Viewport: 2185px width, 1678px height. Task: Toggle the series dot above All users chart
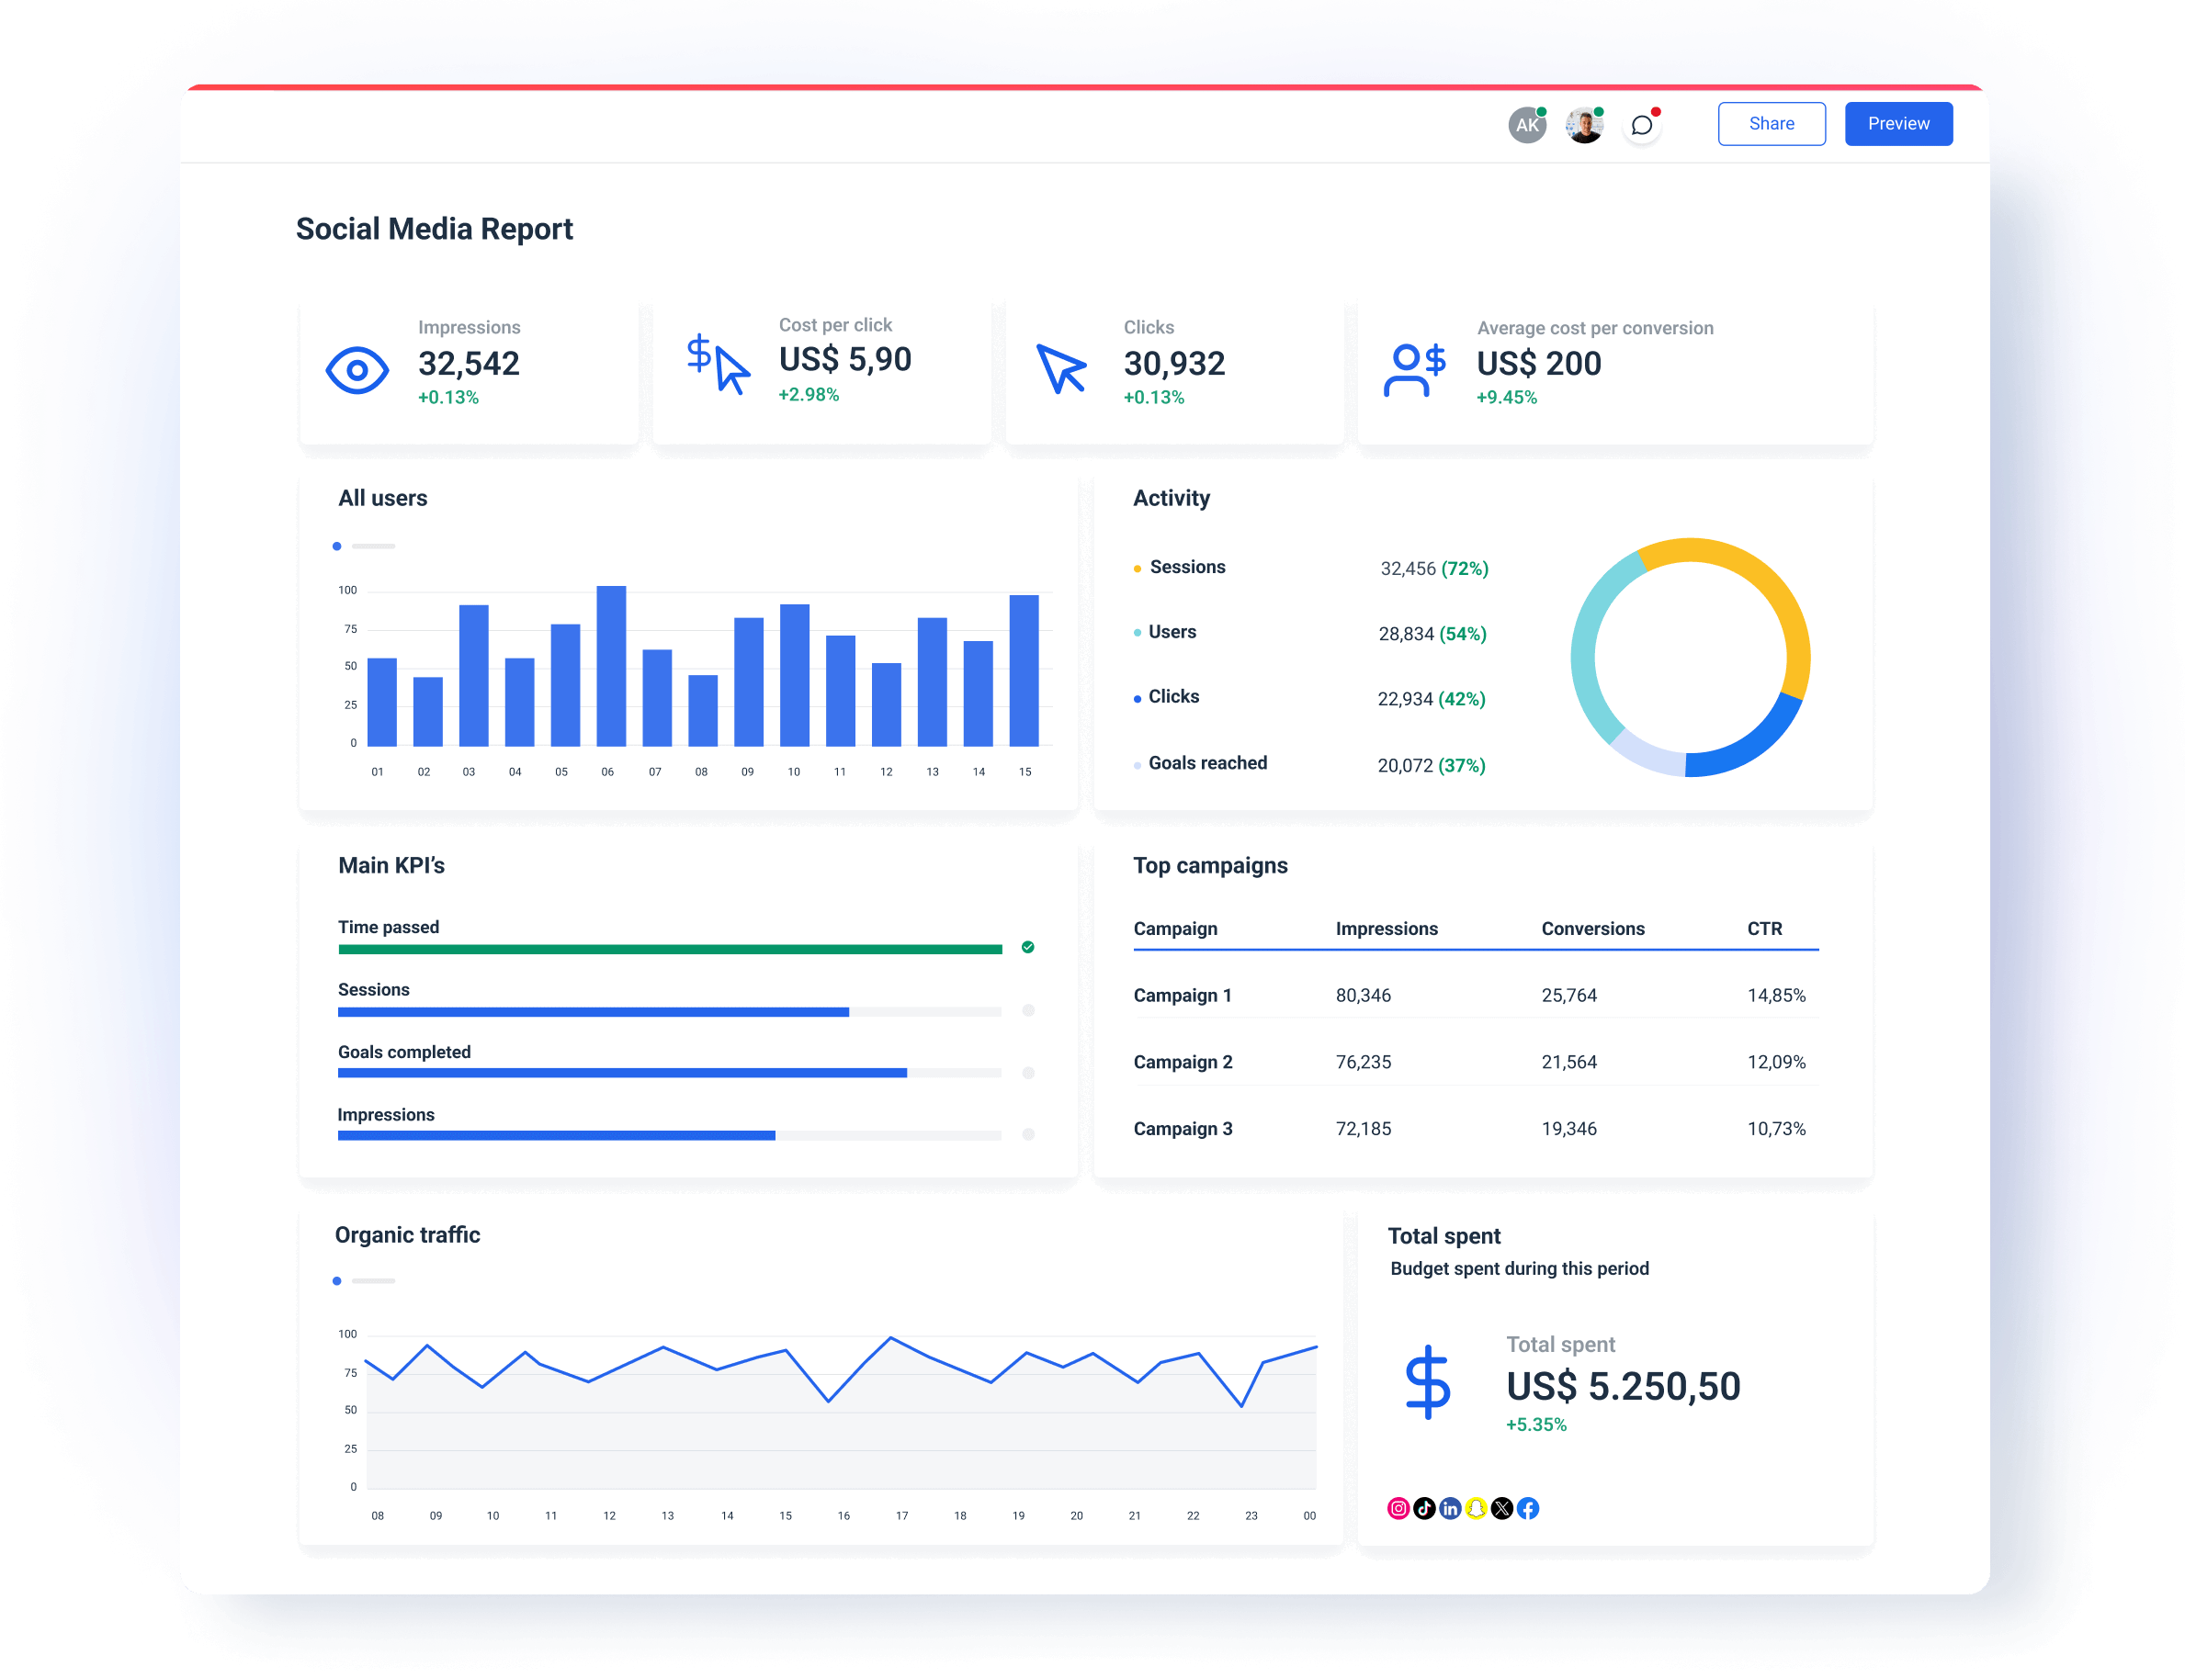(x=338, y=546)
